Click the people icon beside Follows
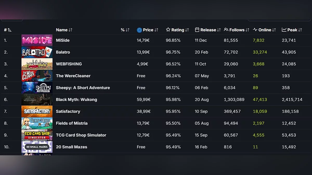 [226, 30]
